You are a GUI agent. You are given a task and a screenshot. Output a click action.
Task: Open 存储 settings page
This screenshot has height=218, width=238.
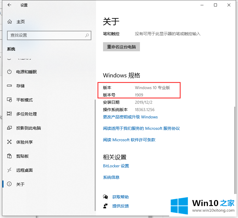(x=20, y=86)
